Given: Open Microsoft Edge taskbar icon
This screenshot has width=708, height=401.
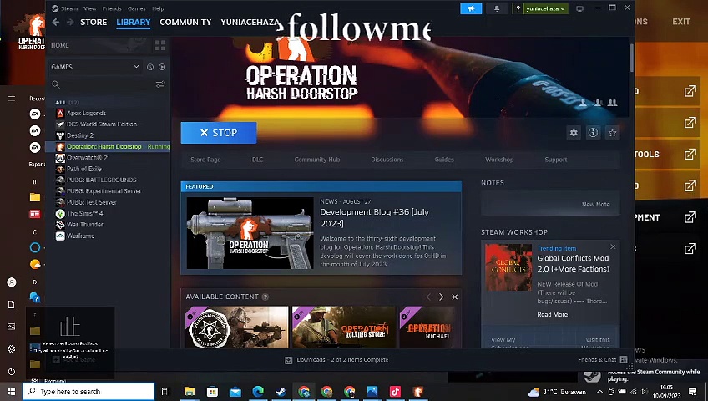Looking at the screenshot, I should pyautogui.click(x=258, y=392).
